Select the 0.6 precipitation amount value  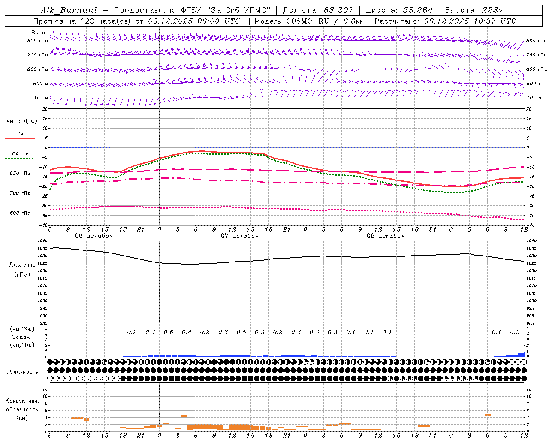click(169, 332)
